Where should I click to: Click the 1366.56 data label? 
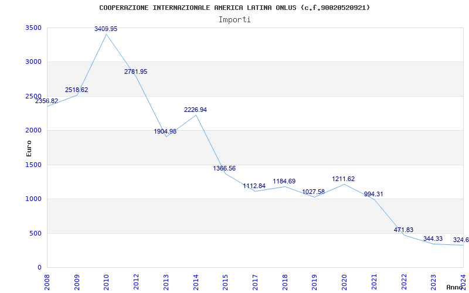click(225, 168)
